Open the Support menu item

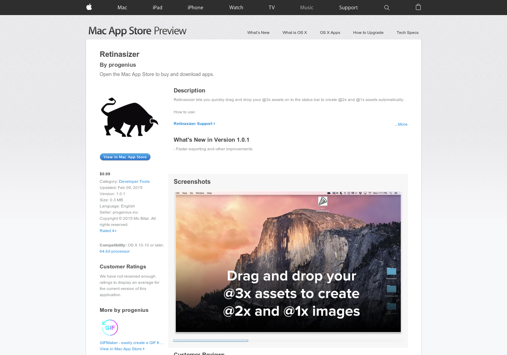pyautogui.click(x=348, y=8)
